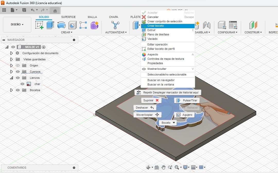This screenshot has width=278, height=173.
Task: Choose Mostrar/ocultar menu entry
Action: (168, 69)
